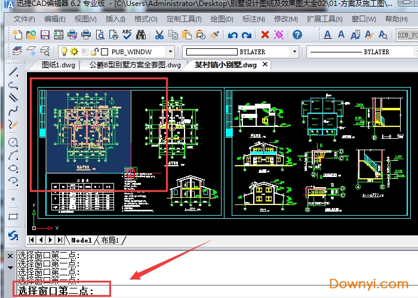Click the red X delete icon

click(265, 35)
